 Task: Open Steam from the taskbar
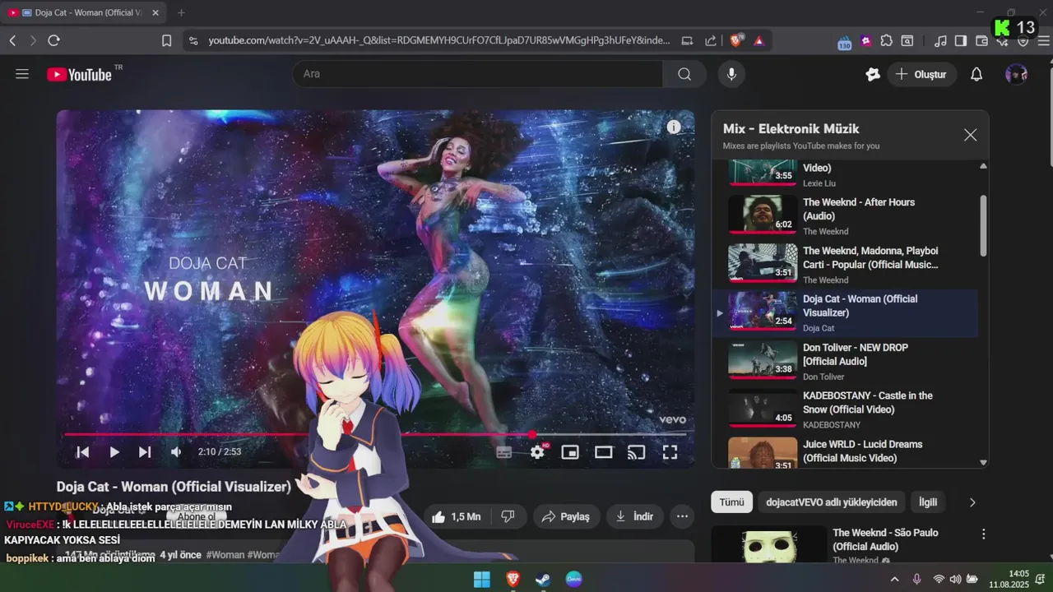[543, 580]
